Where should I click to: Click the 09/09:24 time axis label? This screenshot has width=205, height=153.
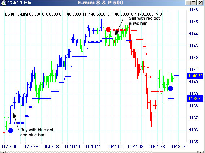point(73,147)
